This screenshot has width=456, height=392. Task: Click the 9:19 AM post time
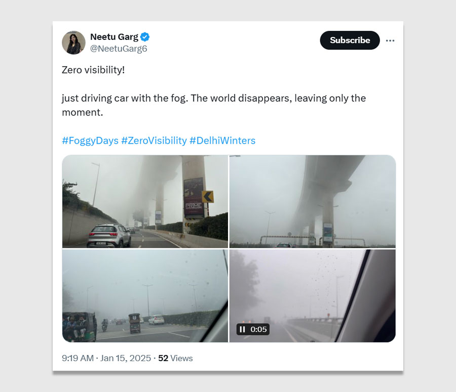78,358
